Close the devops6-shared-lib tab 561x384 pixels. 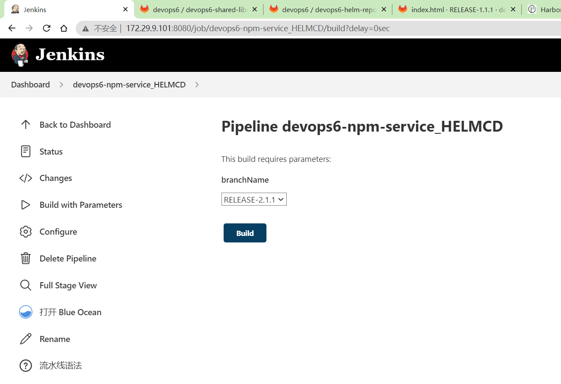click(255, 9)
